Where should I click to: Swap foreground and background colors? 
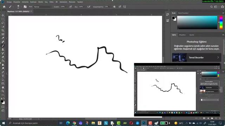4,98
